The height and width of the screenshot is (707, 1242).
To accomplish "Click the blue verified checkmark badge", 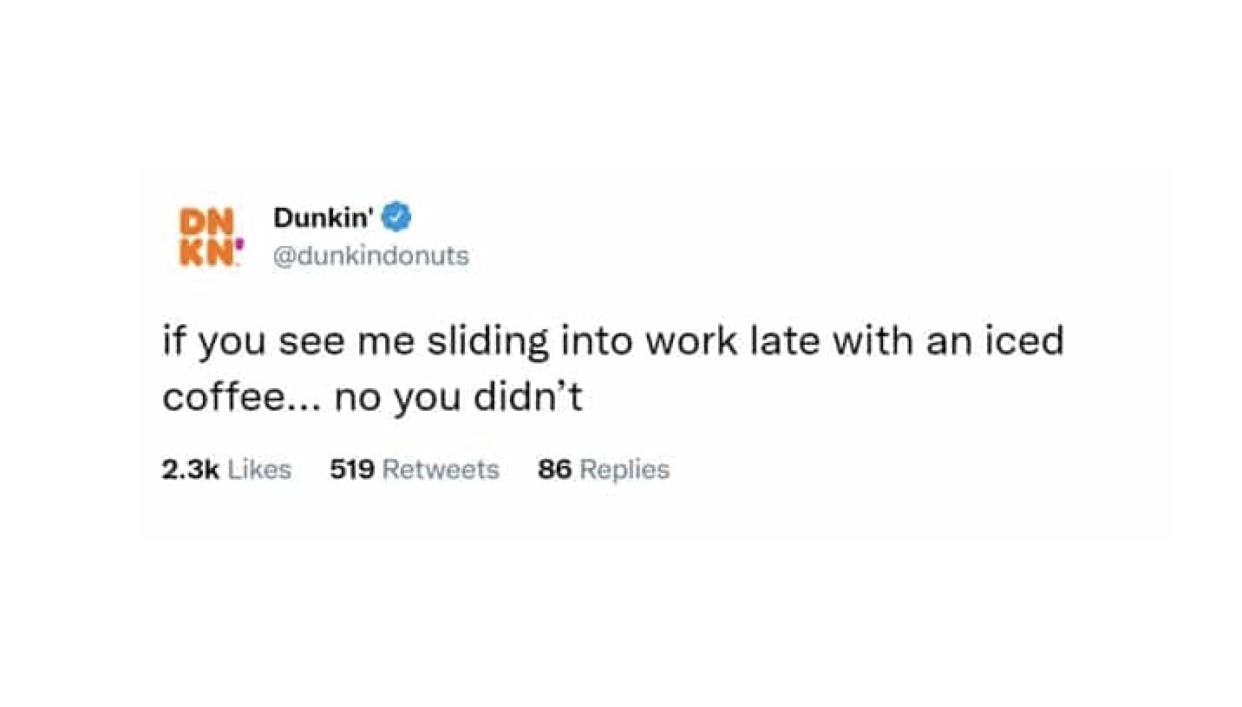I will 397,217.
